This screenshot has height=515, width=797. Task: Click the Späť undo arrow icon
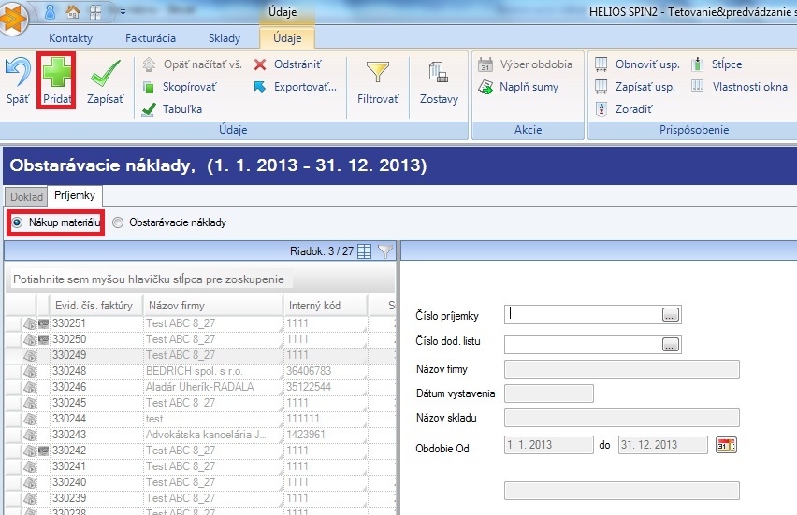click(x=18, y=72)
